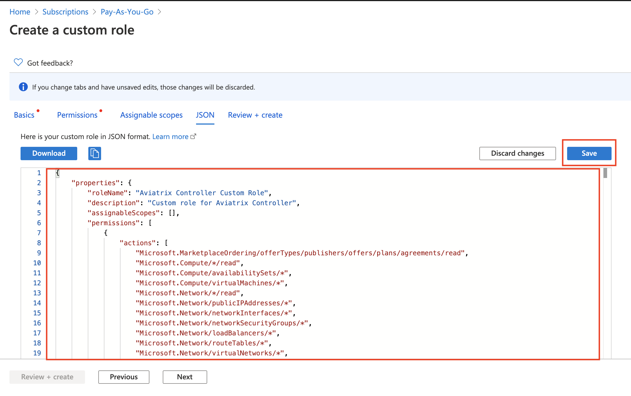Click the Discard changes button

(x=518, y=154)
